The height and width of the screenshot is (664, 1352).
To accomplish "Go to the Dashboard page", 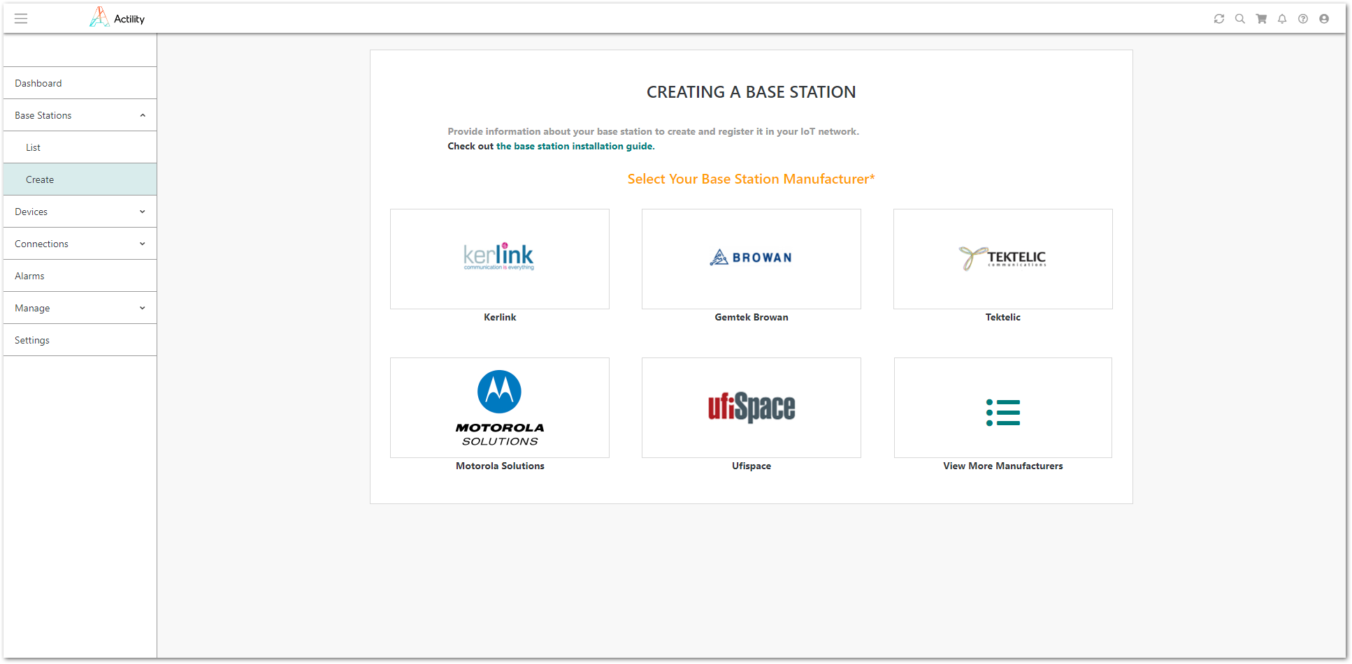I will click(38, 83).
